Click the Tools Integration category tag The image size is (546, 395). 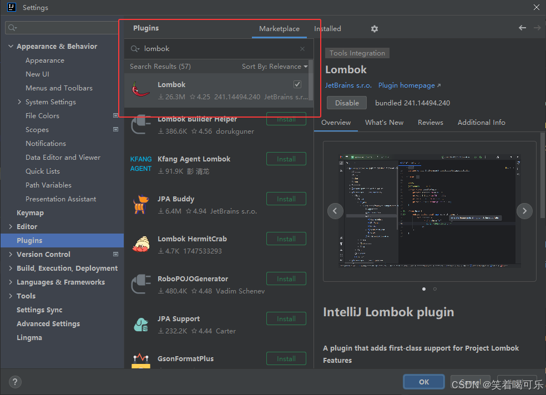357,53
